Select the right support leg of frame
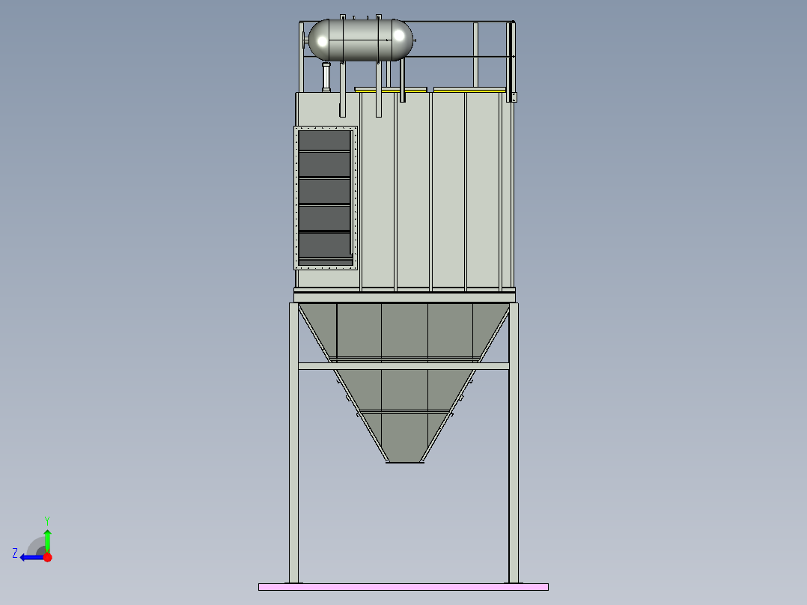Viewport: 807px width, 605px height. [x=514, y=443]
